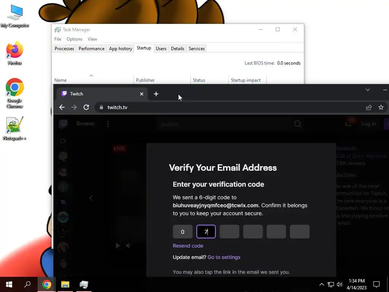Screen dimensions: 389x292
Task: Open network status tray icon
Action: pyautogui.click(x=331, y=284)
